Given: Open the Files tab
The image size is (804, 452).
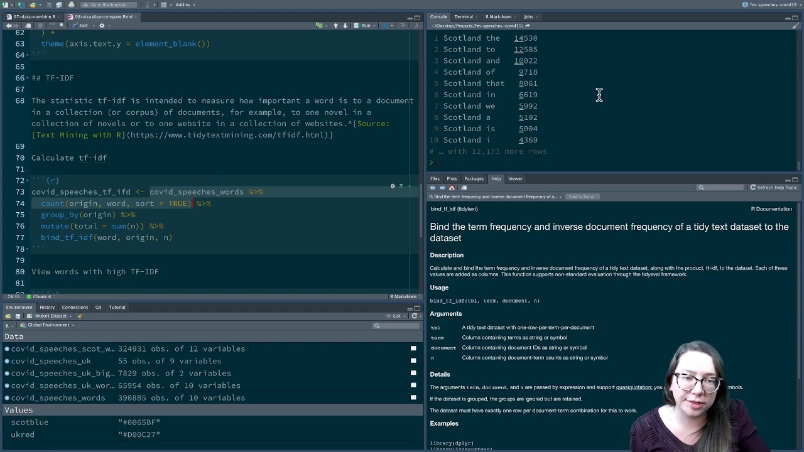Looking at the screenshot, I should click(x=435, y=179).
